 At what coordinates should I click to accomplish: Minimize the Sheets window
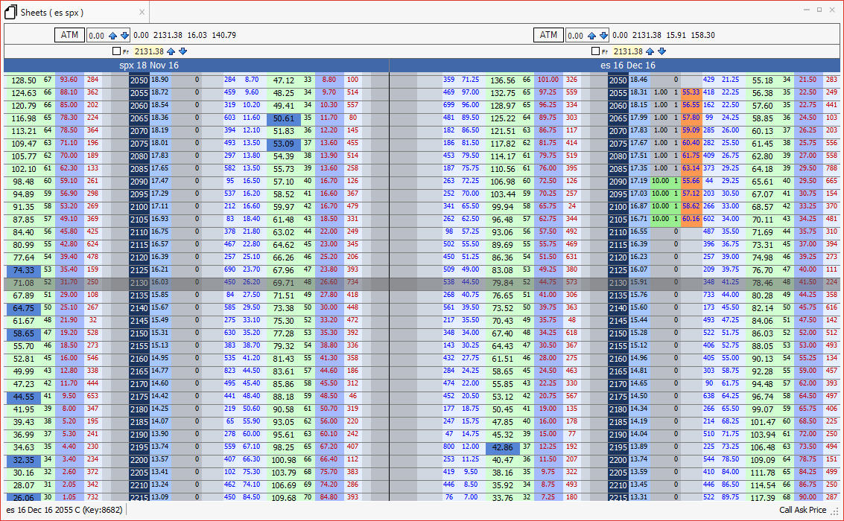[806, 10]
